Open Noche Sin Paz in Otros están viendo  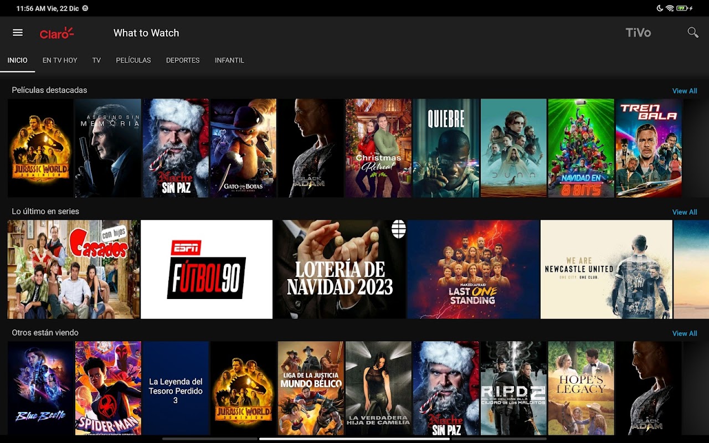coord(446,388)
